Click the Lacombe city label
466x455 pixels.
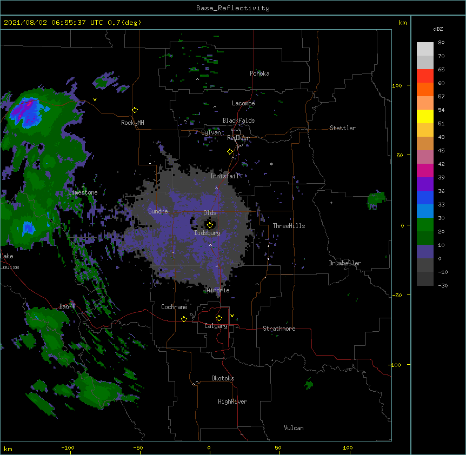[x=243, y=103]
